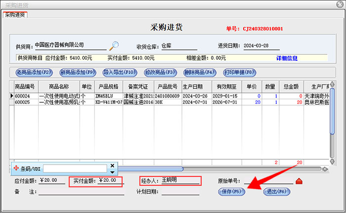Save the order with 保存(F5)
Image resolution: width=346 pixels, height=213 pixels.
[231, 191]
